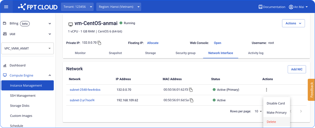The image size is (315, 128).
Task: Go to the next table page
Action: click(301, 111)
